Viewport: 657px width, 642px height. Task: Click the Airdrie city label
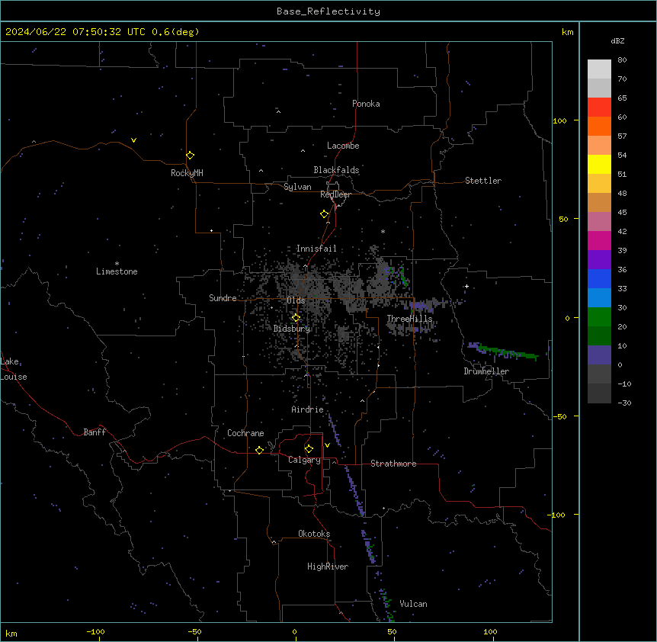pos(308,409)
